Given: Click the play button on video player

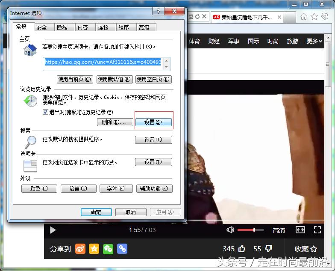Looking at the screenshot, I should click(x=53, y=230).
